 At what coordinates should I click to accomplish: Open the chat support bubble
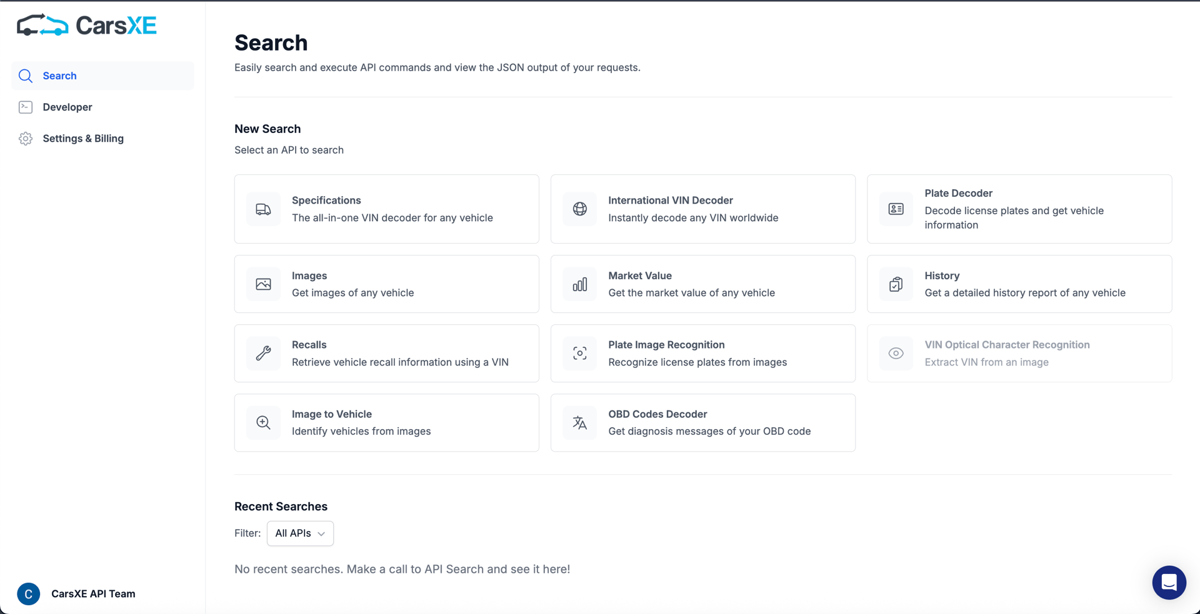1169,582
